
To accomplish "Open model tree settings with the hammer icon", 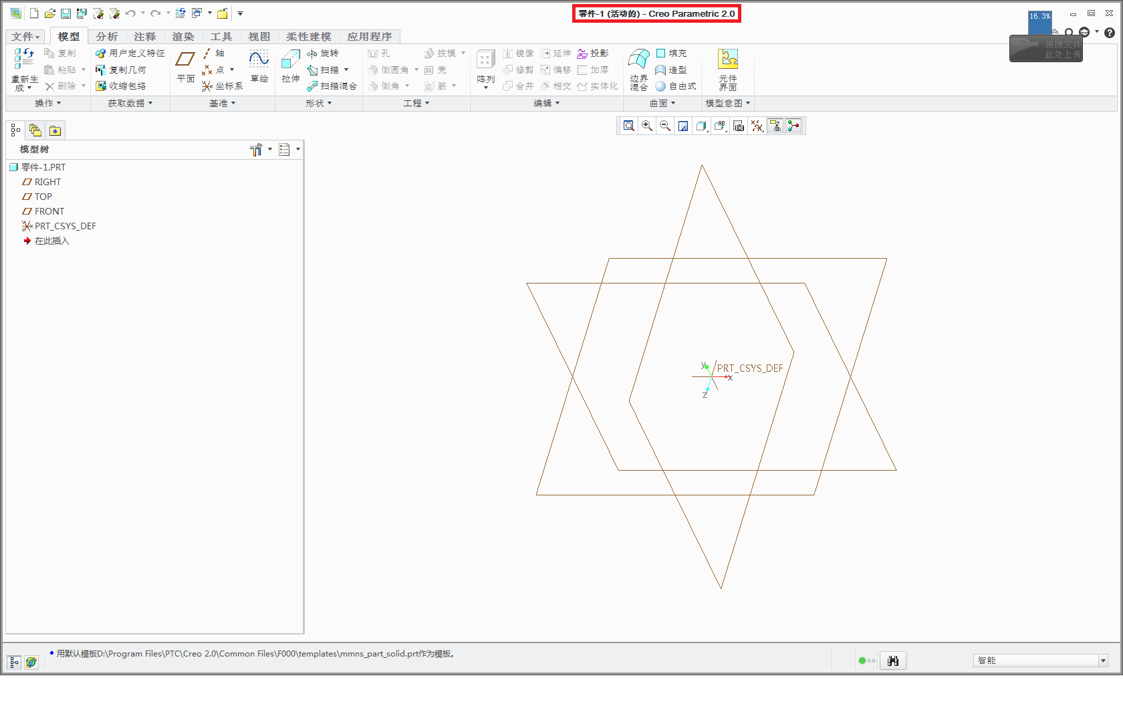I will click(256, 150).
